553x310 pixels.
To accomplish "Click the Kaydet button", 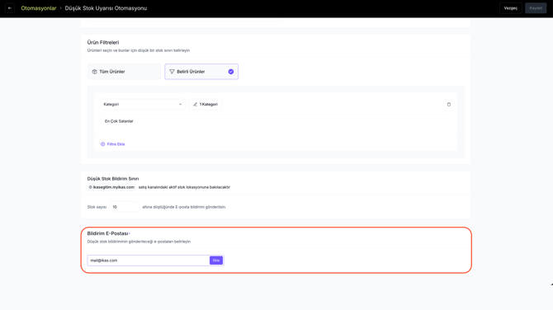I will (x=536, y=8).
